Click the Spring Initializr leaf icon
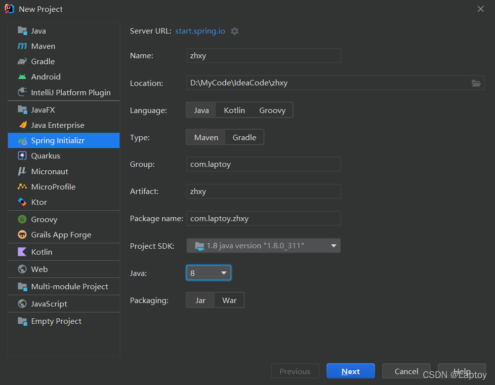 tap(22, 141)
